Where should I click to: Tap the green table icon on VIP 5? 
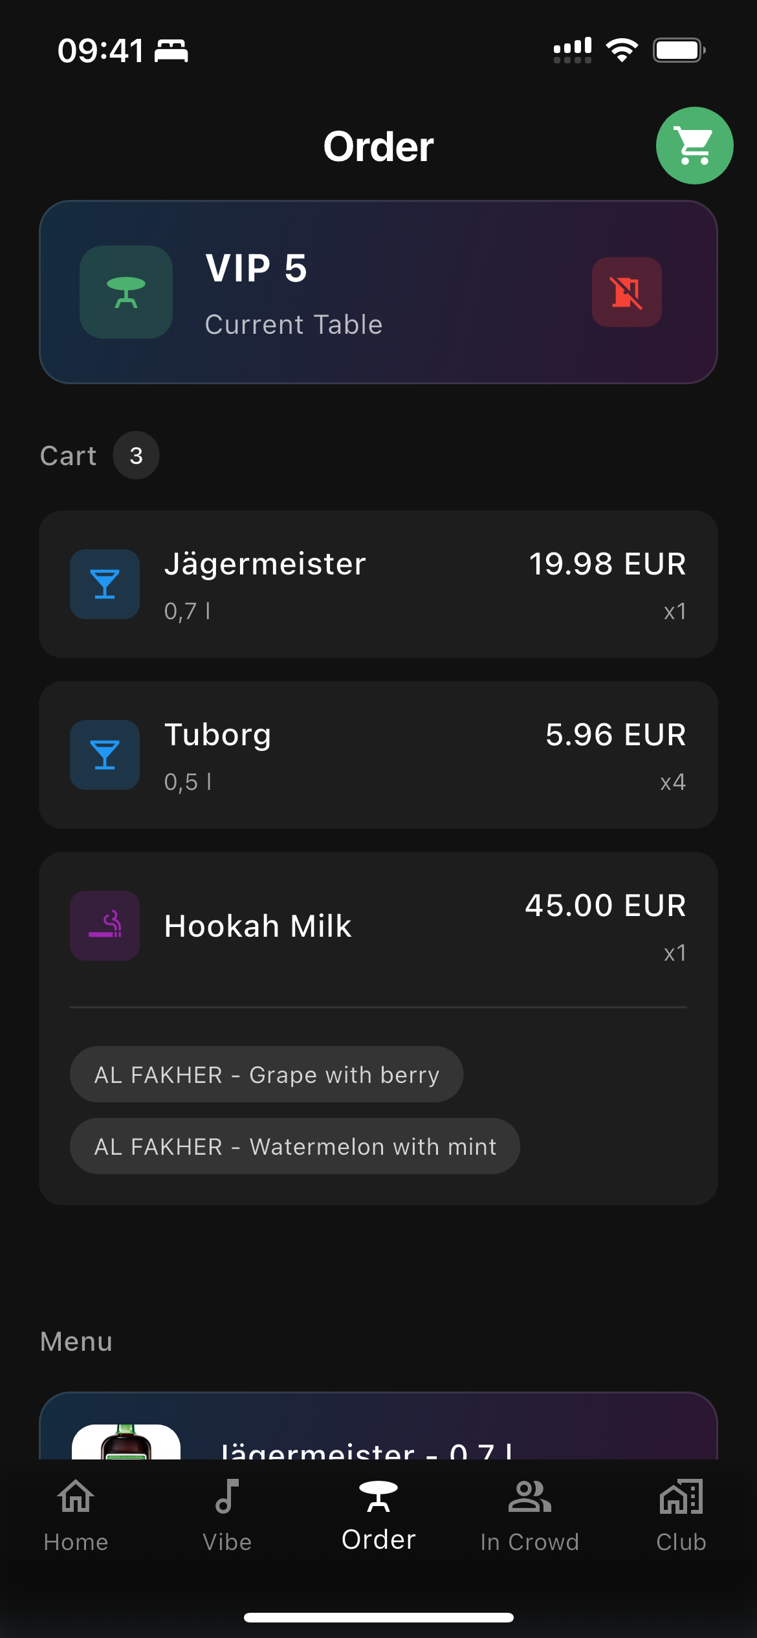[x=126, y=292]
